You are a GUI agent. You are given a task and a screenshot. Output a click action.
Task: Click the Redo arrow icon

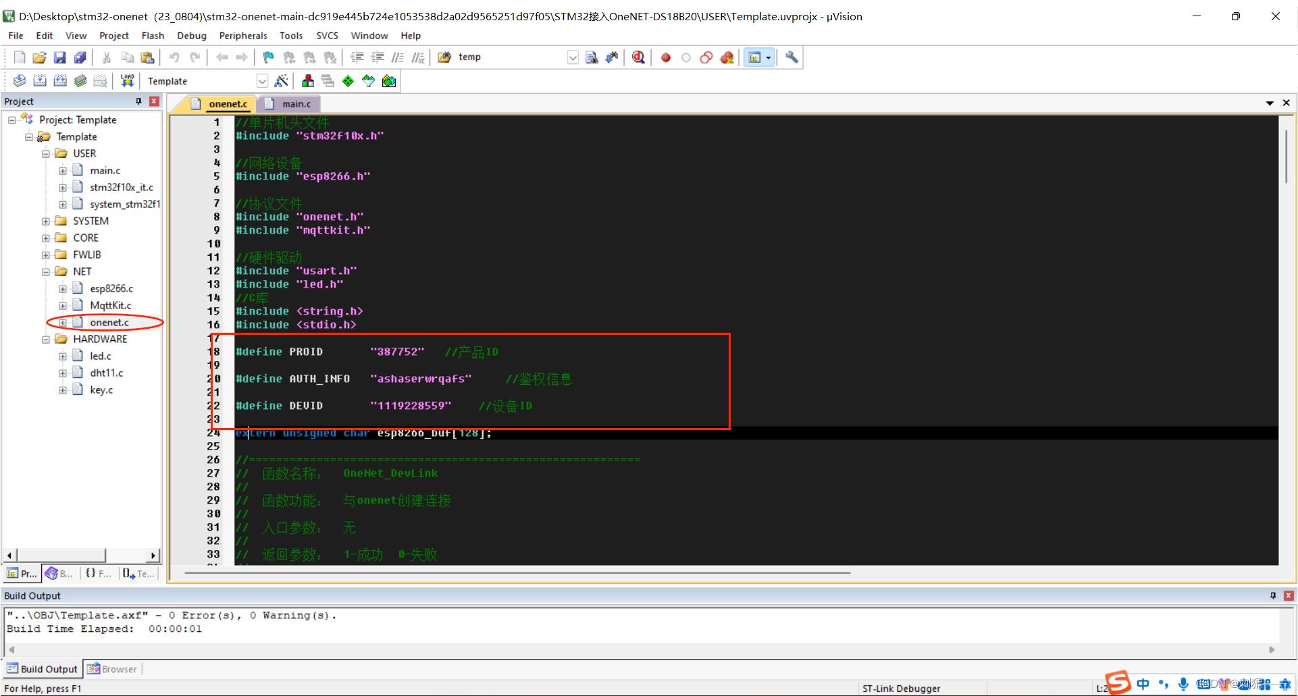pos(194,57)
